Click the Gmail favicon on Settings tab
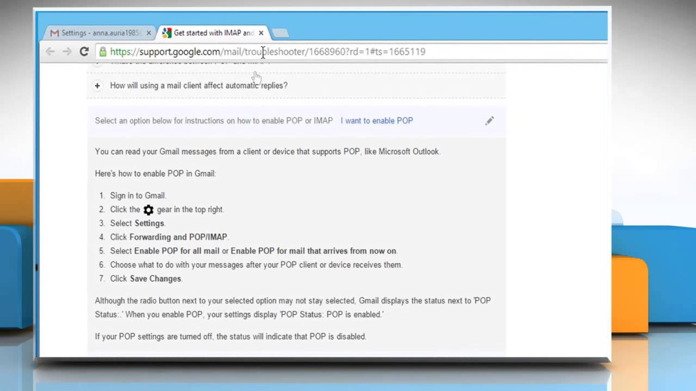 54,33
